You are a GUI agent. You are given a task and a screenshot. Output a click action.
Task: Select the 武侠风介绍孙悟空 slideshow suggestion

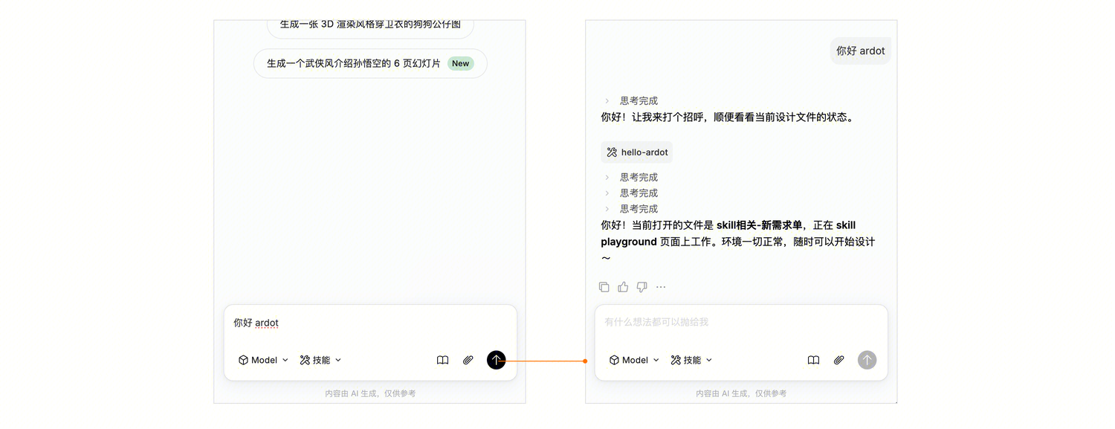pos(370,63)
